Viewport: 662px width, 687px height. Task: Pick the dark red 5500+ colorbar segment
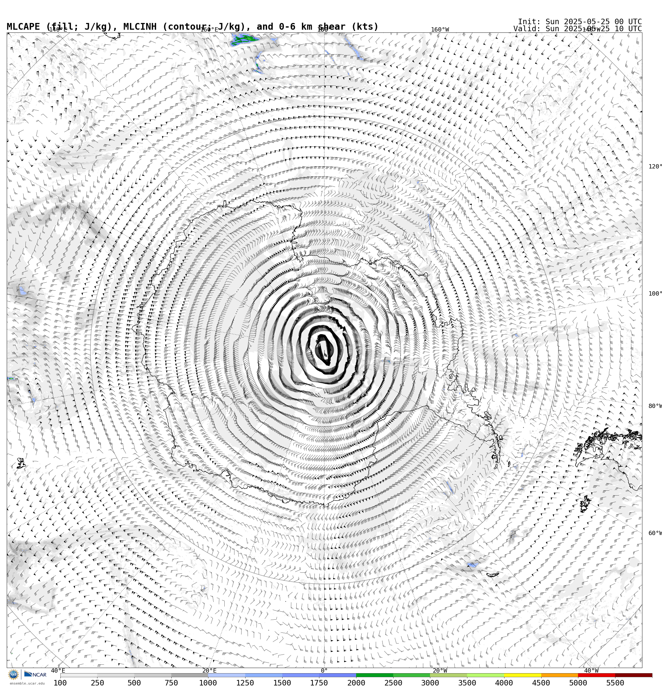pos(633,675)
